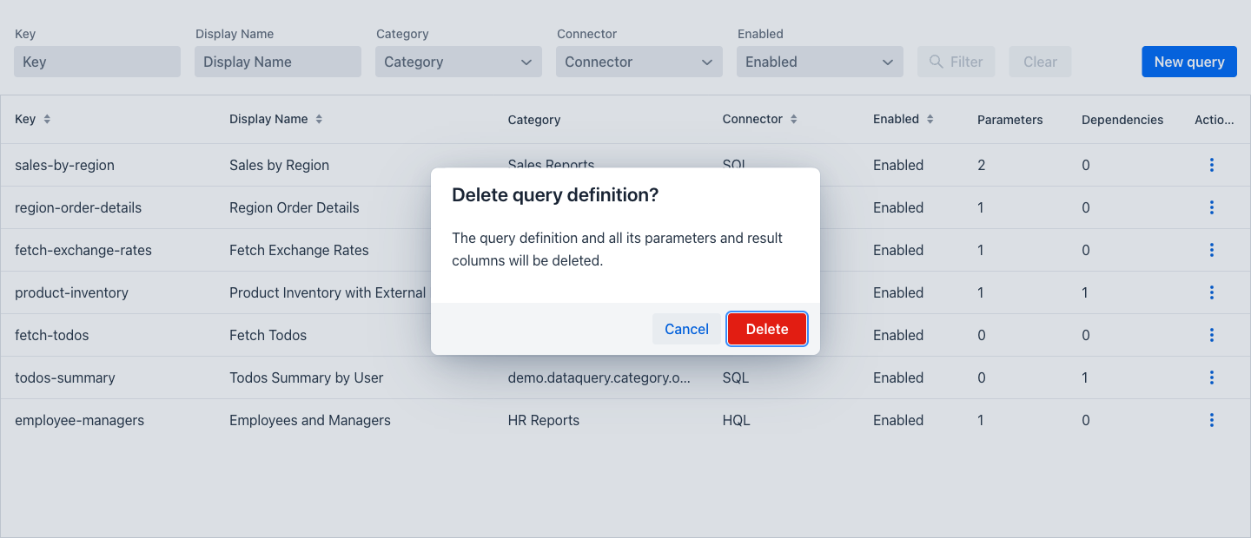Open actions menu for product-inventory row
This screenshot has width=1251, height=538.
1212,292
